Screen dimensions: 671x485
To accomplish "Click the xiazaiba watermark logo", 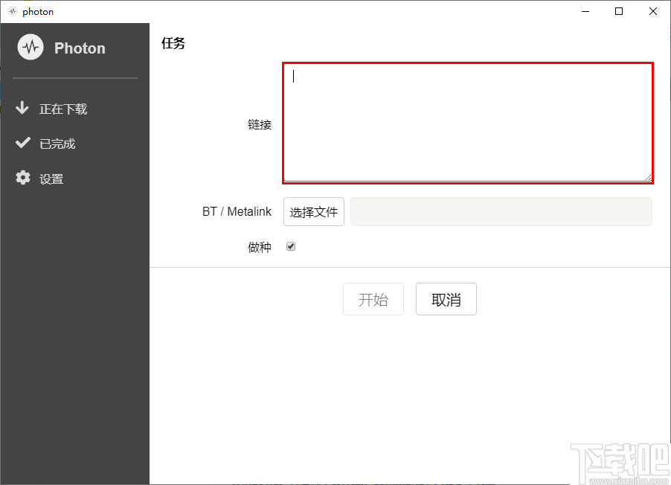I will tap(616, 461).
